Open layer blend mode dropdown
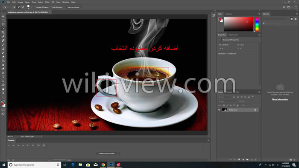This screenshot has width=299, height=168. click(228, 101)
